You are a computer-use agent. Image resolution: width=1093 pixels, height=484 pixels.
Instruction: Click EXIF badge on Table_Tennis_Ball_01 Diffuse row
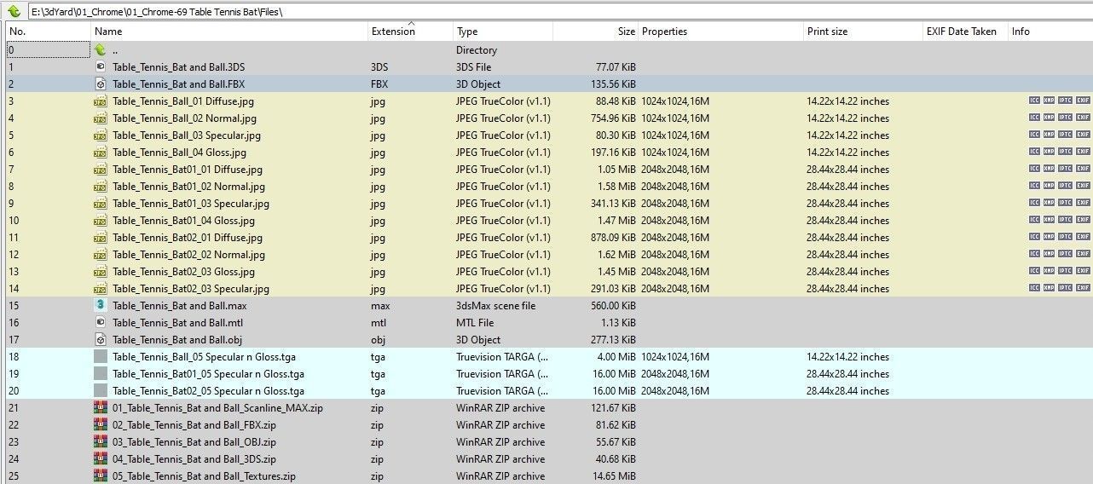coord(1083,101)
